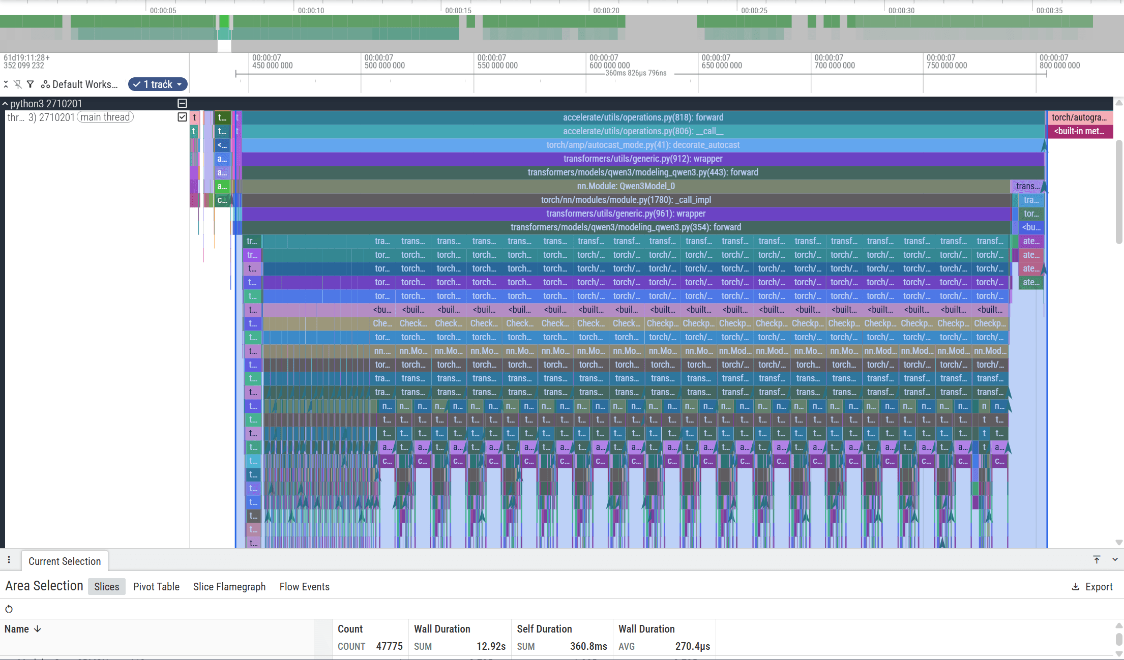Move details panel to top with arrow icon
Viewport: 1124px width, 660px height.
[x=1097, y=559]
